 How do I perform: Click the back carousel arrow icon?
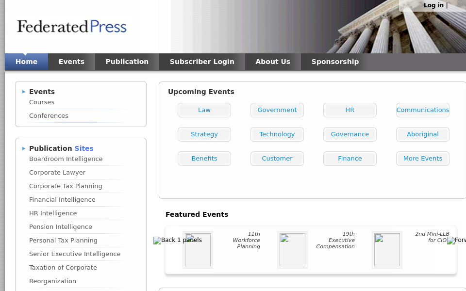[x=156, y=241]
